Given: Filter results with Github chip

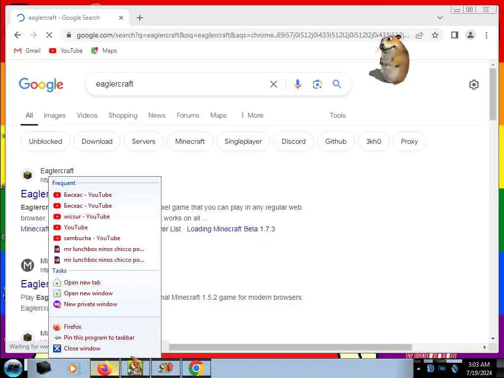Looking at the screenshot, I should [336, 141].
